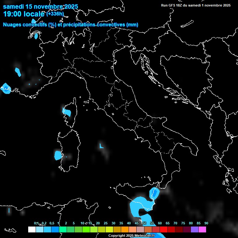Select the salmon swatch between 40 and 45
Screen dimensions: 238x238
[133, 229]
